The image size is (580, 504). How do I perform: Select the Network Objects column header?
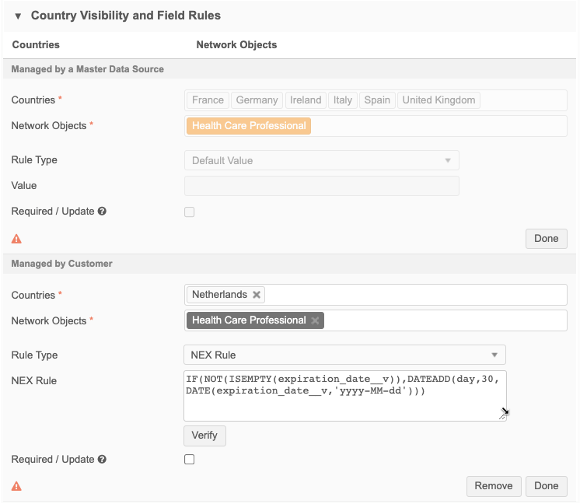click(x=236, y=45)
